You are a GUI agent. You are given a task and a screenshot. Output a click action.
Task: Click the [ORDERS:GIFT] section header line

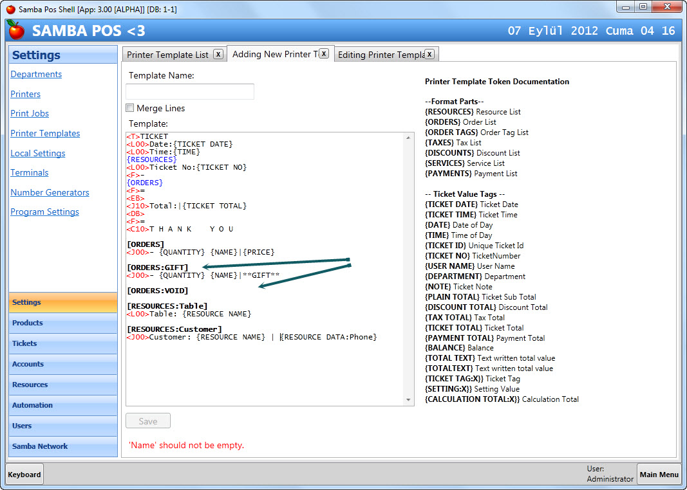[x=157, y=268]
